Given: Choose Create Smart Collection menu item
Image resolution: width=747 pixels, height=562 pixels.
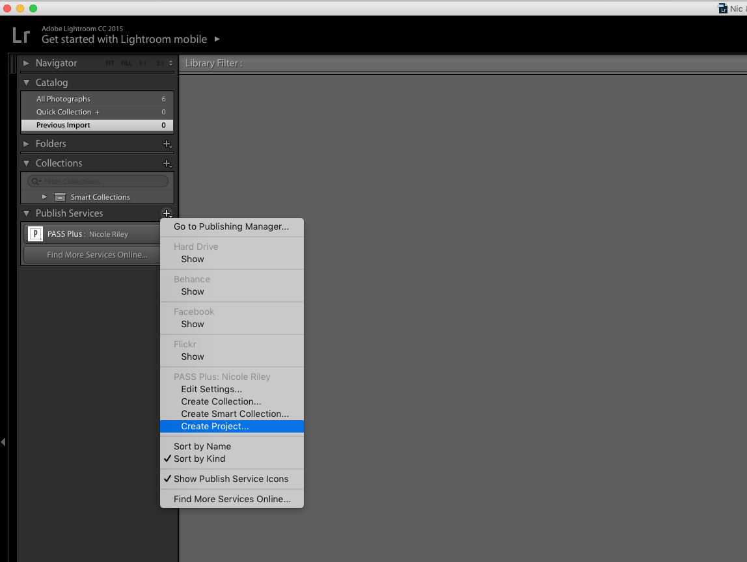Looking at the screenshot, I should [x=232, y=414].
